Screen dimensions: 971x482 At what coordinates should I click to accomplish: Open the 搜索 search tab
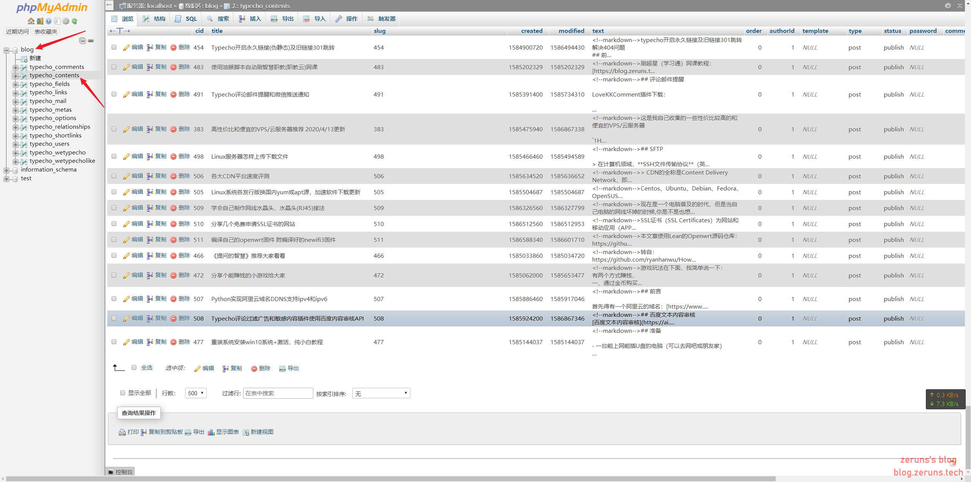218,19
